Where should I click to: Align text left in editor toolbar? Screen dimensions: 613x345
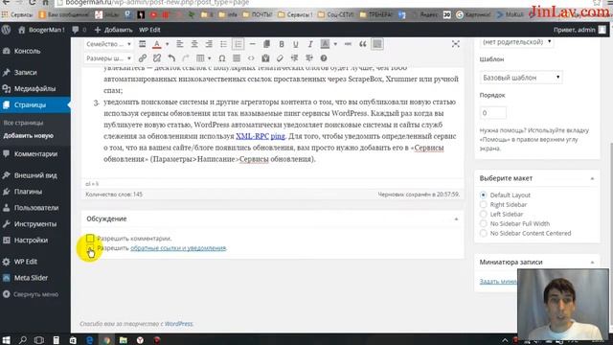pos(179,44)
